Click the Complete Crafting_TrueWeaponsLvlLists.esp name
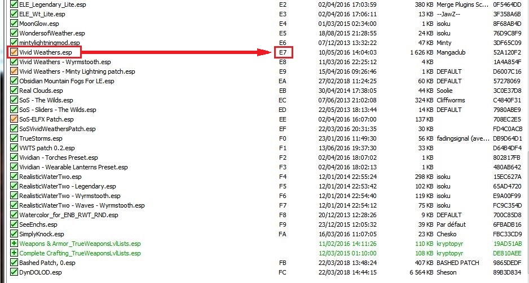The image size is (529, 283). [x=80, y=253]
